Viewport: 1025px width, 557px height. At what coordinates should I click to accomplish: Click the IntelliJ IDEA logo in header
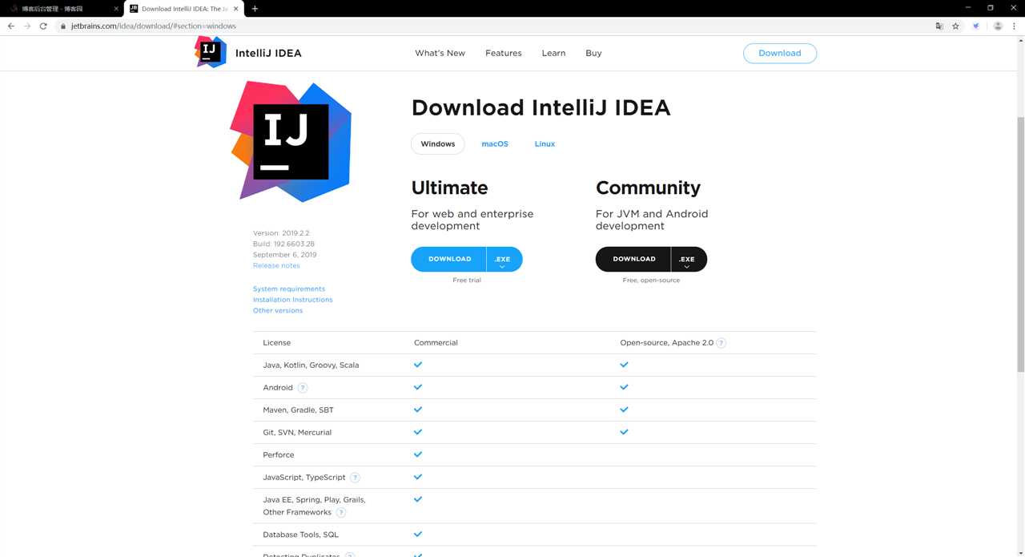[x=211, y=52]
